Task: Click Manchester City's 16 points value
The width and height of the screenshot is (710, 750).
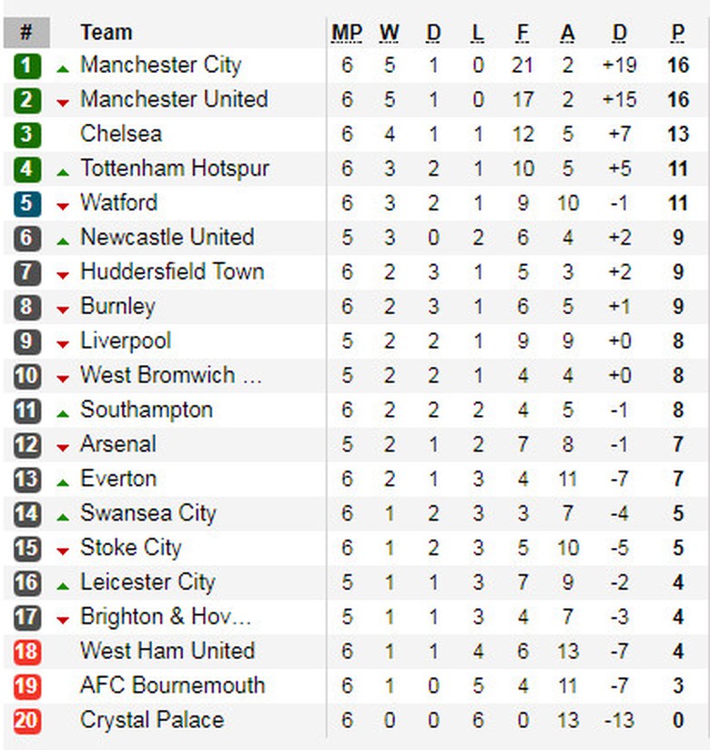Action: point(678,66)
